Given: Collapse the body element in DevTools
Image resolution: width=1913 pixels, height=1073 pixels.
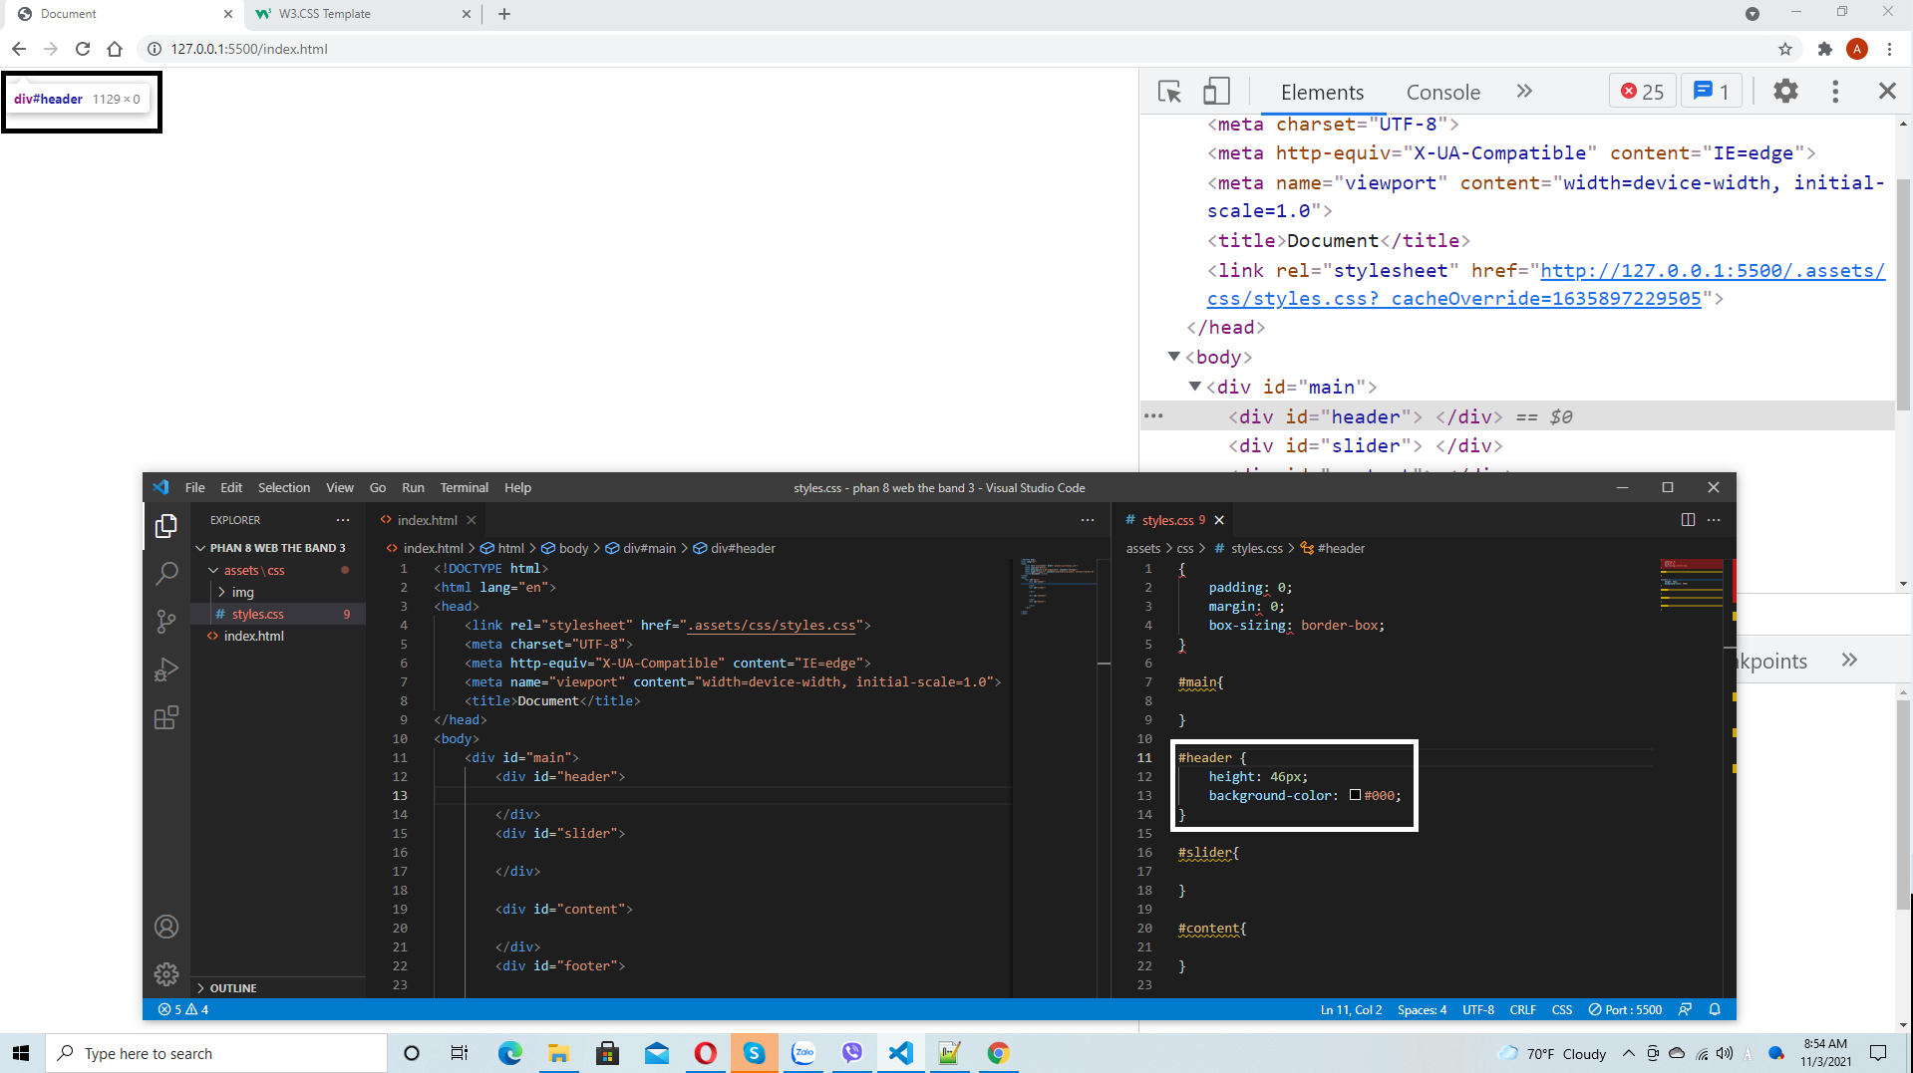Looking at the screenshot, I should [1174, 357].
